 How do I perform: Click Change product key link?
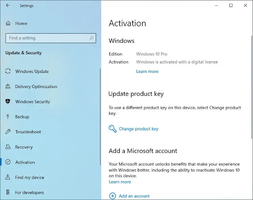point(138,129)
